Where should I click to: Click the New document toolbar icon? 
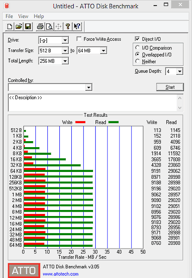click(x=10, y=27)
